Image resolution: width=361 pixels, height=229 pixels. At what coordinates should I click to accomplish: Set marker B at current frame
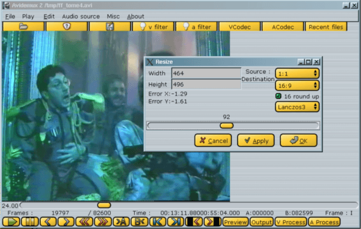pyautogui.click(x=140, y=222)
